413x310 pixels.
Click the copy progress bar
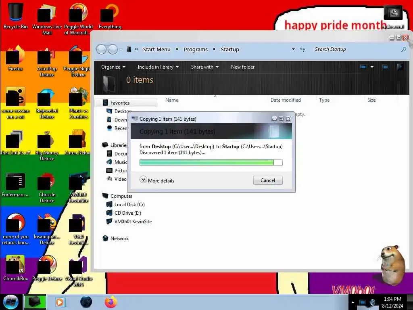[211, 162]
